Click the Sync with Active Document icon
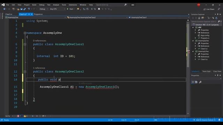The height and width of the screenshot is (125, 223). tap(213, 18)
